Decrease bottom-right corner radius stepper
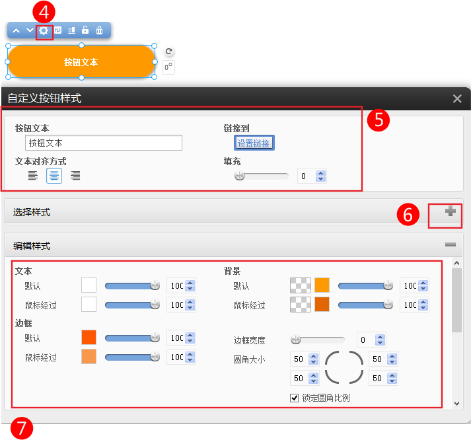Viewport: 471px width, 440px height. coord(392,381)
